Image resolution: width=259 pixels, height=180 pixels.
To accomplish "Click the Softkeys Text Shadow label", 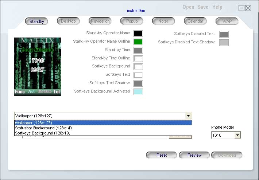I will click(x=110, y=83).
